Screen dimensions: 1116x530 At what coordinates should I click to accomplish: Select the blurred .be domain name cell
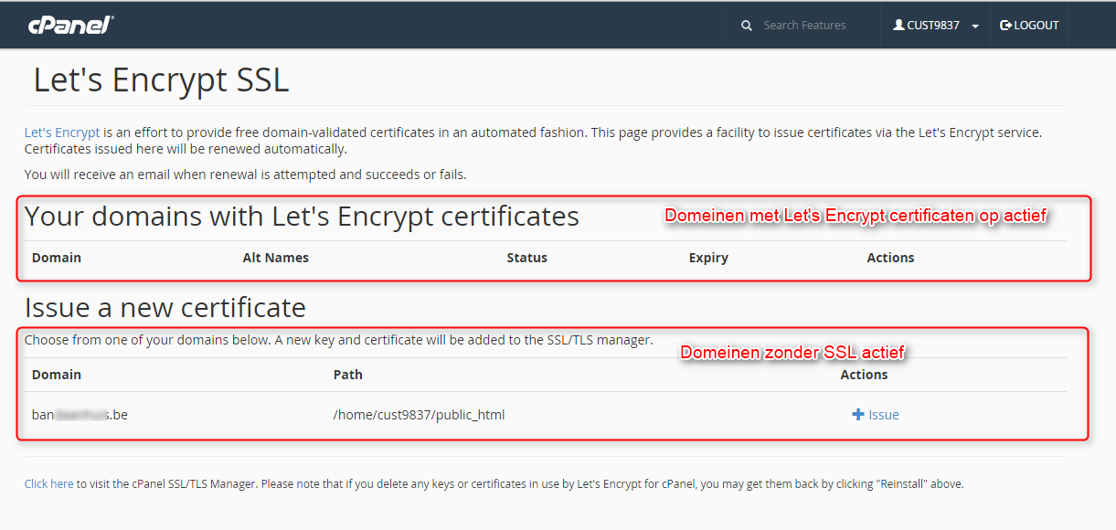pos(80,415)
